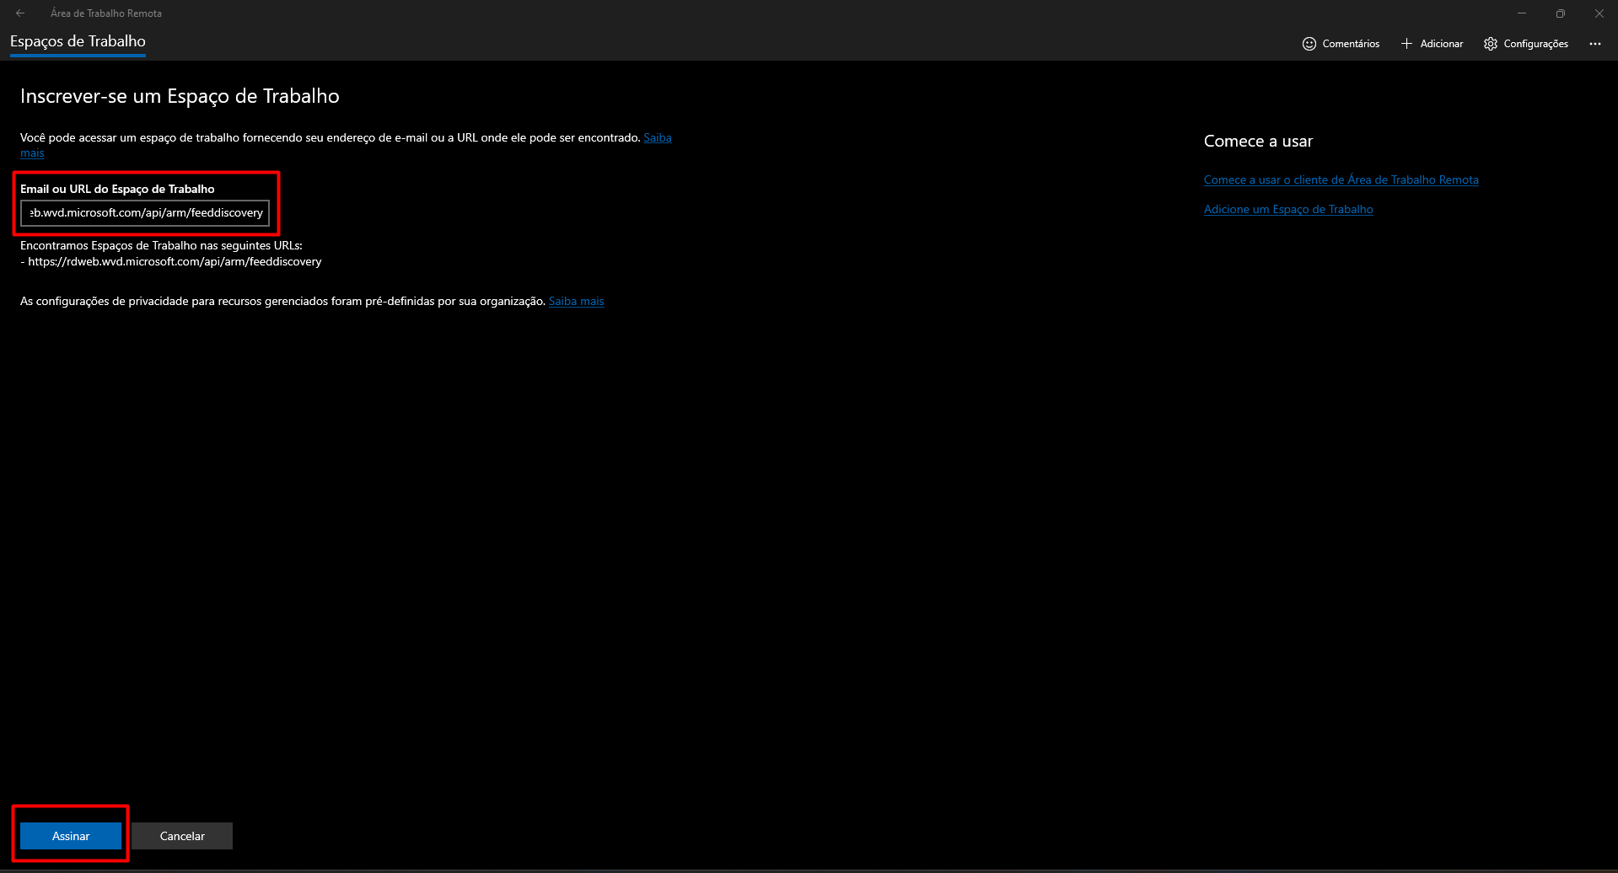Switch to the Espaços de Trabalho tab
Viewport: 1618px width, 873px height.
[78, 41]
